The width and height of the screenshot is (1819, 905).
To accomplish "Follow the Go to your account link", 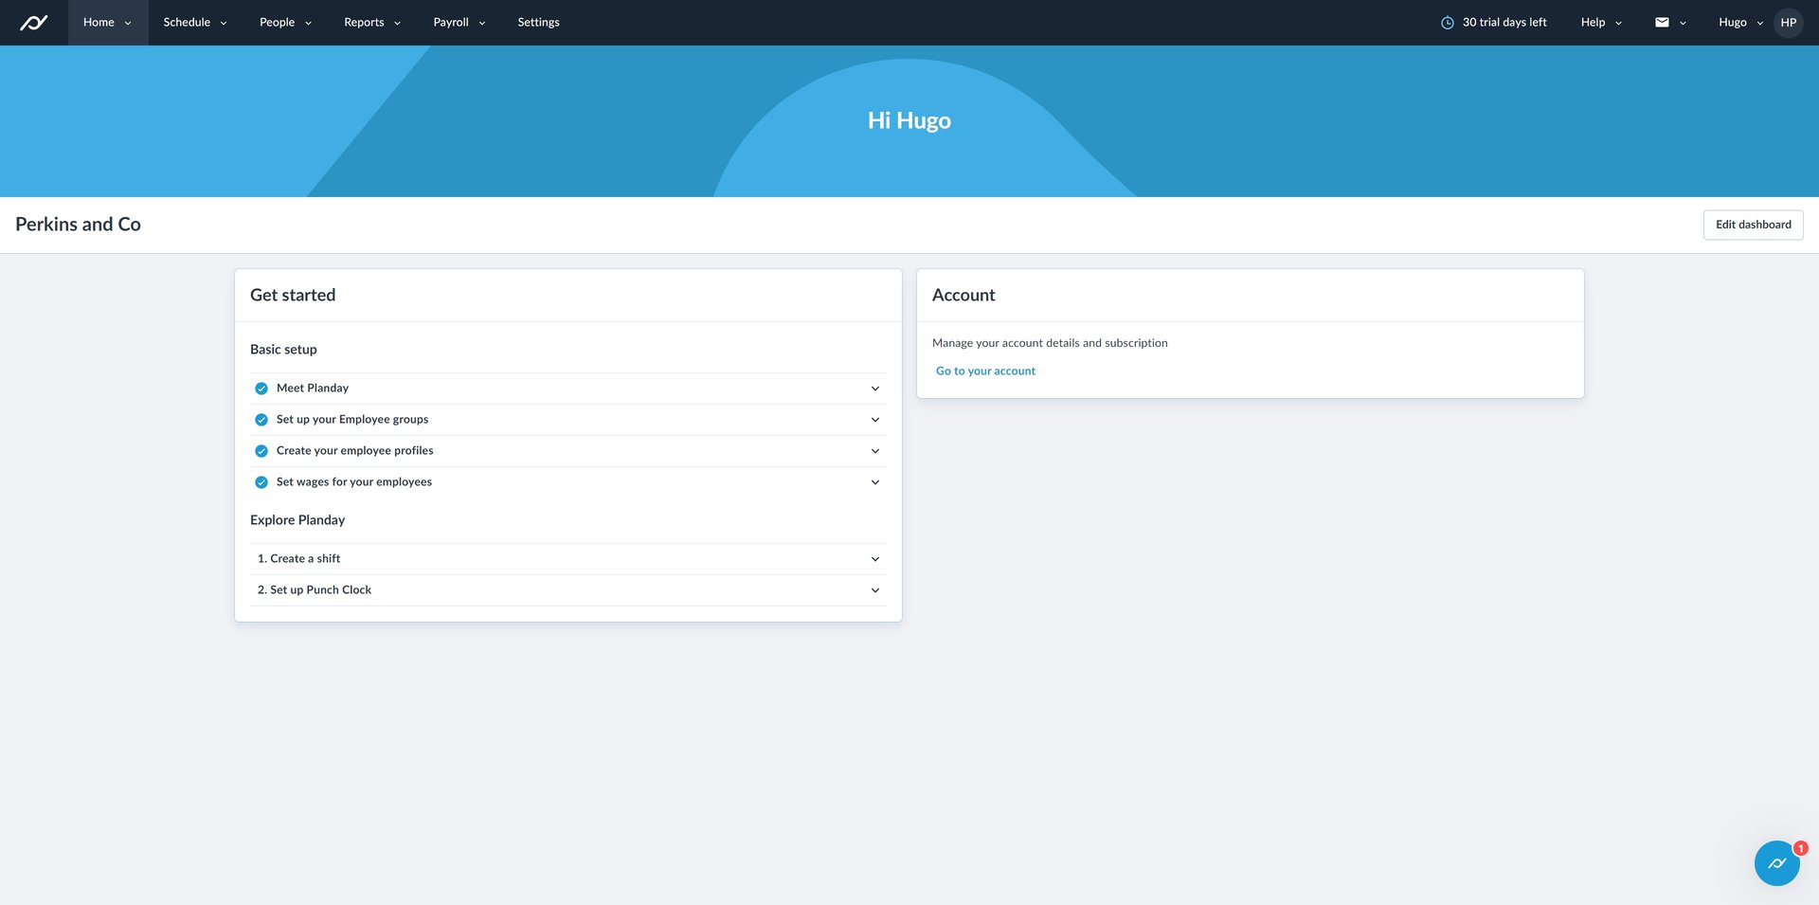I will click(985, 371).
